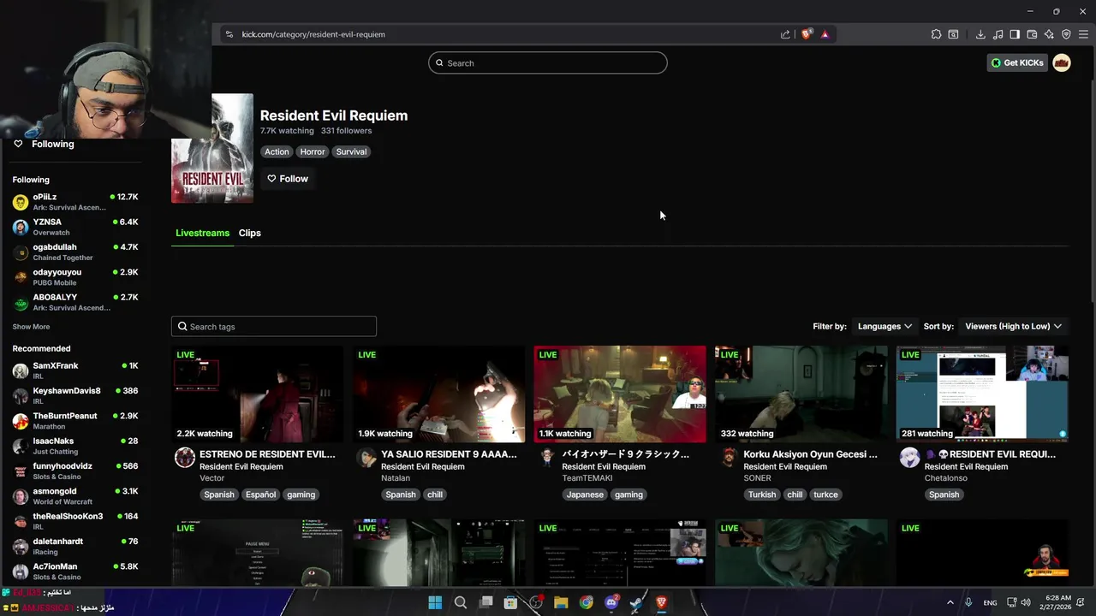Open the Kick user profile avatar
Viewport: 1096px width, 616px height.
point(1062,62)
